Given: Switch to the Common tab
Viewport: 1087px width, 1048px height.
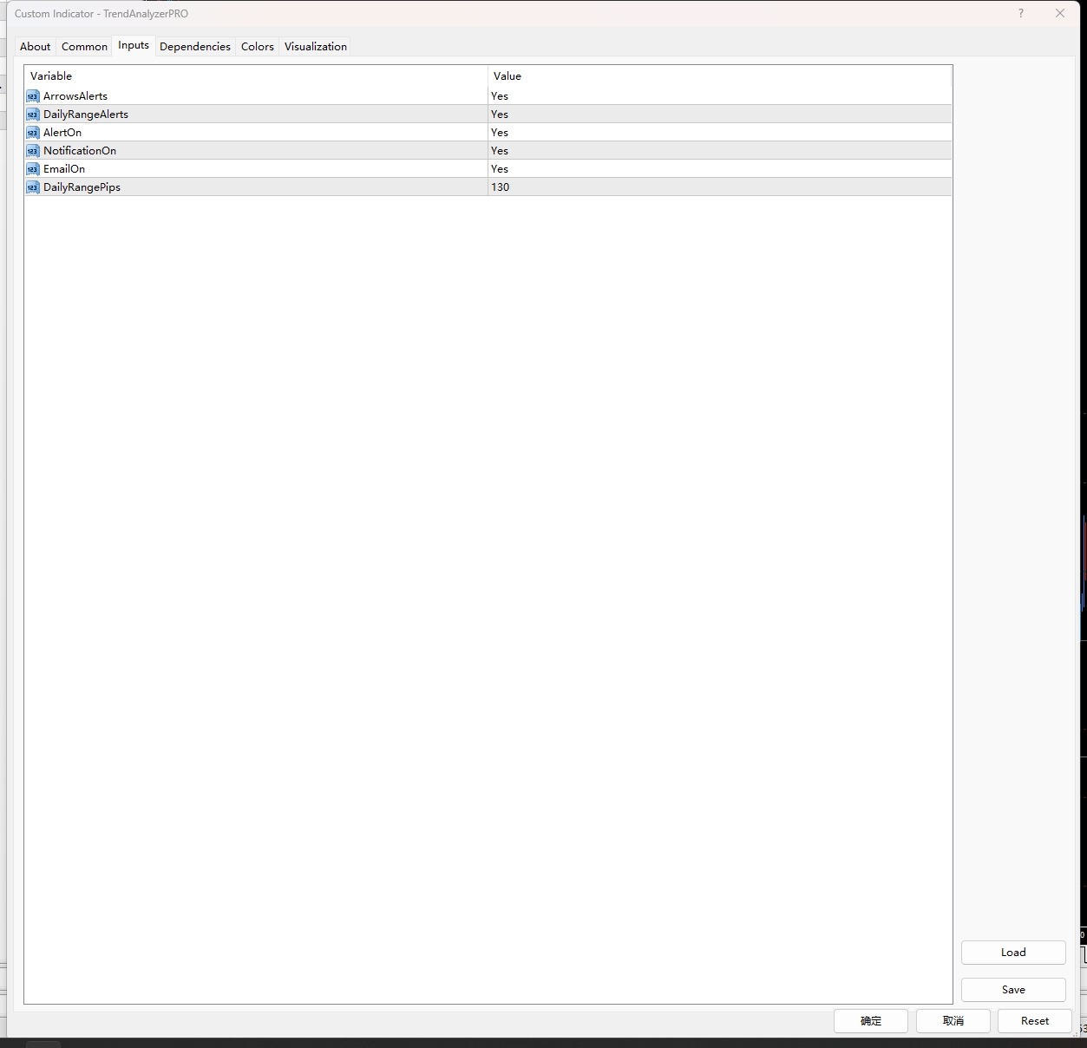Looking at the screenshot, I should tap(84, 47).
